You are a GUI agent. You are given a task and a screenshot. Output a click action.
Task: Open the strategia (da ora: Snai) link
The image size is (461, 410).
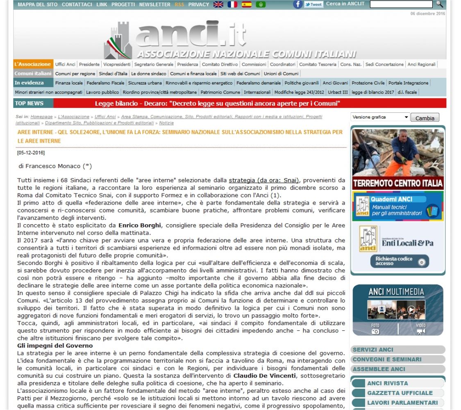pyautogui.click(x=265, y=180)
